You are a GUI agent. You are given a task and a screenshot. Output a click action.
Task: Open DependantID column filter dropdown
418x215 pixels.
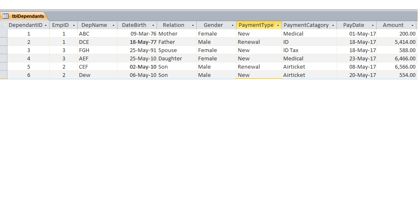(45, 25)
